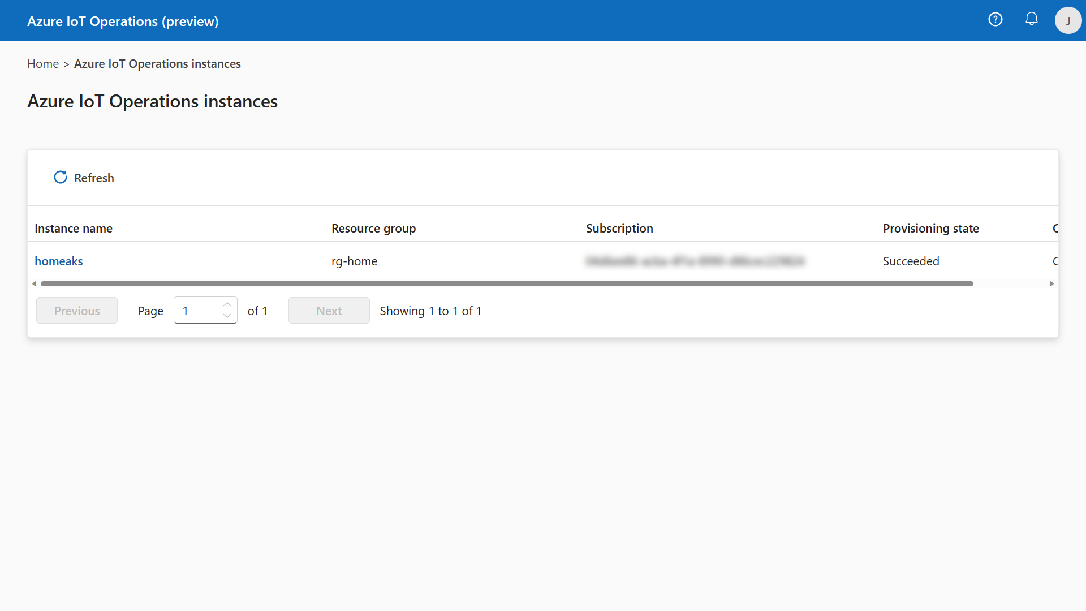The height and width of the screenshot is (611, 1086).
Task: Click the Instance name column header
Action: [x=74, y=228]
